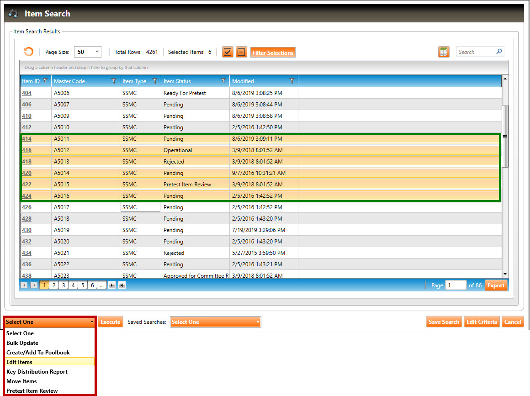Open the Master Code column filter
This screenshot has height=396, width=530.
pyautogui.click(x=114, y=81)
